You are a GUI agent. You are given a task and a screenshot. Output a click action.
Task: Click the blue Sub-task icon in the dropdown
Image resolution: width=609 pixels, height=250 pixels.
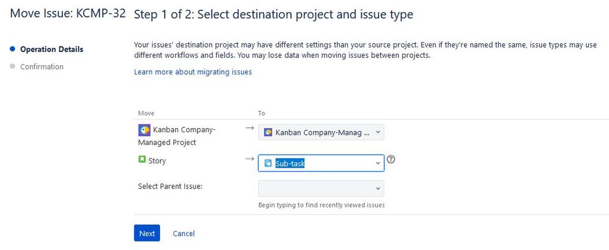268,163
